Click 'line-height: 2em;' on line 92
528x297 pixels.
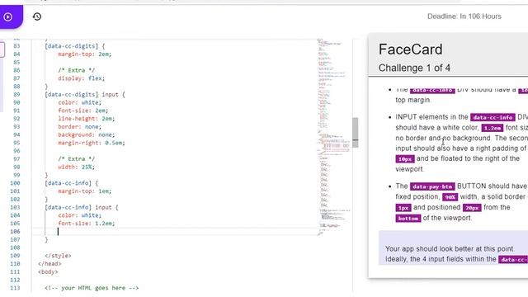[86, 119]
